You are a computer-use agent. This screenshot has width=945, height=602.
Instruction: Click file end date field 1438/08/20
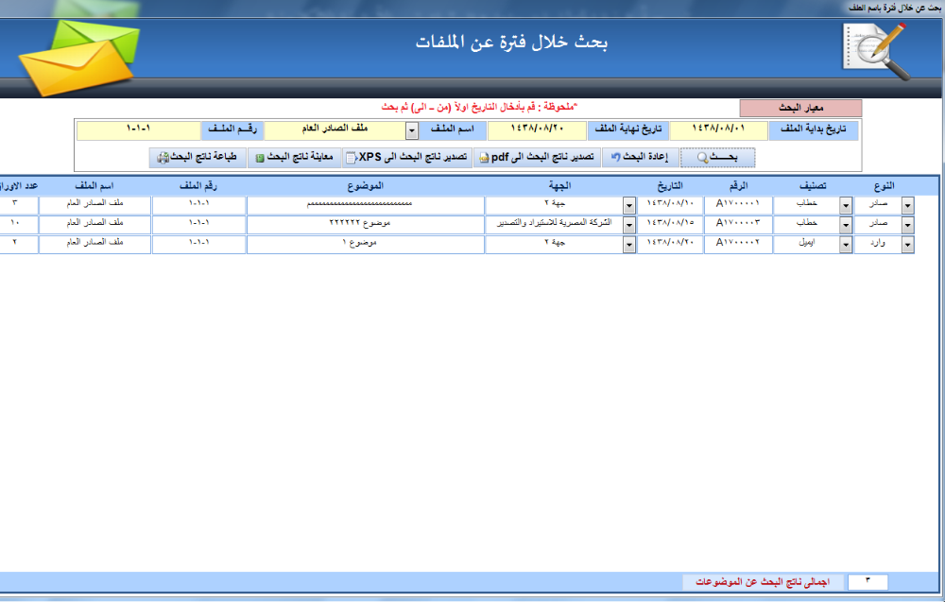click(537, 129)
